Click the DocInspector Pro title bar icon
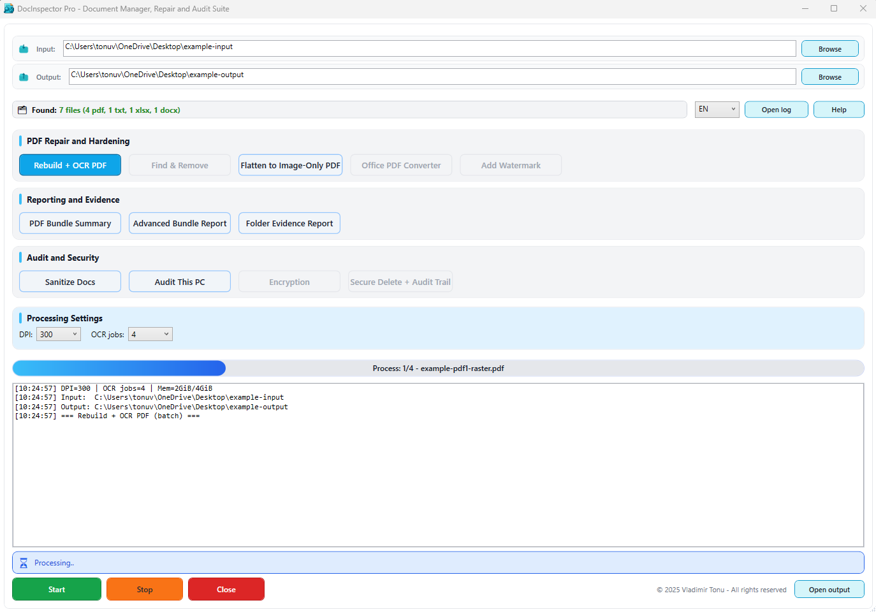Image resolution: width=876 pixels, height=612 pixels. coord(8,8)
